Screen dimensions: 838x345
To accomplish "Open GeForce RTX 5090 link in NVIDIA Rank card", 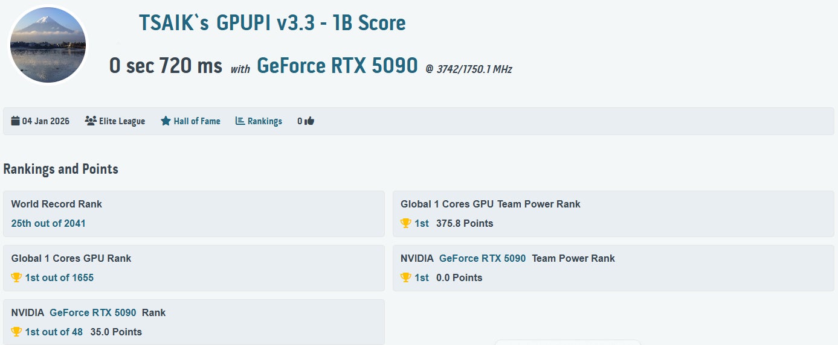I will click(93, 312).
